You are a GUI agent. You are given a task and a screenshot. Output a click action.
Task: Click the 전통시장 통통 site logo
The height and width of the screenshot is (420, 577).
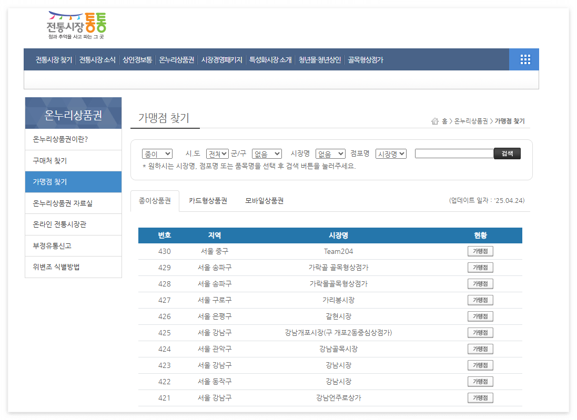click(77, 25)
